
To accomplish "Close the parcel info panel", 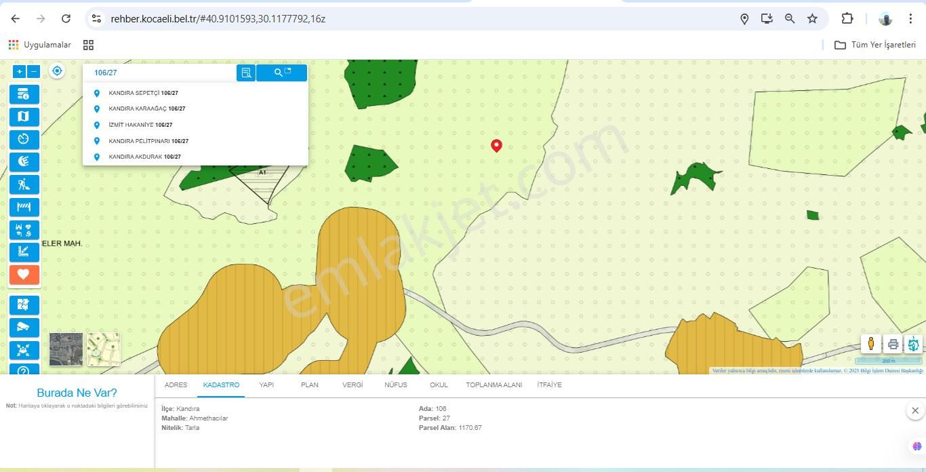I will pos(915,410).
